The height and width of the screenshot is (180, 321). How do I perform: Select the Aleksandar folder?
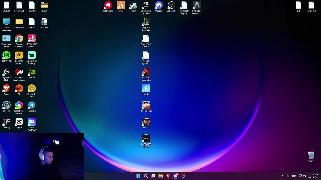(19, 24)
